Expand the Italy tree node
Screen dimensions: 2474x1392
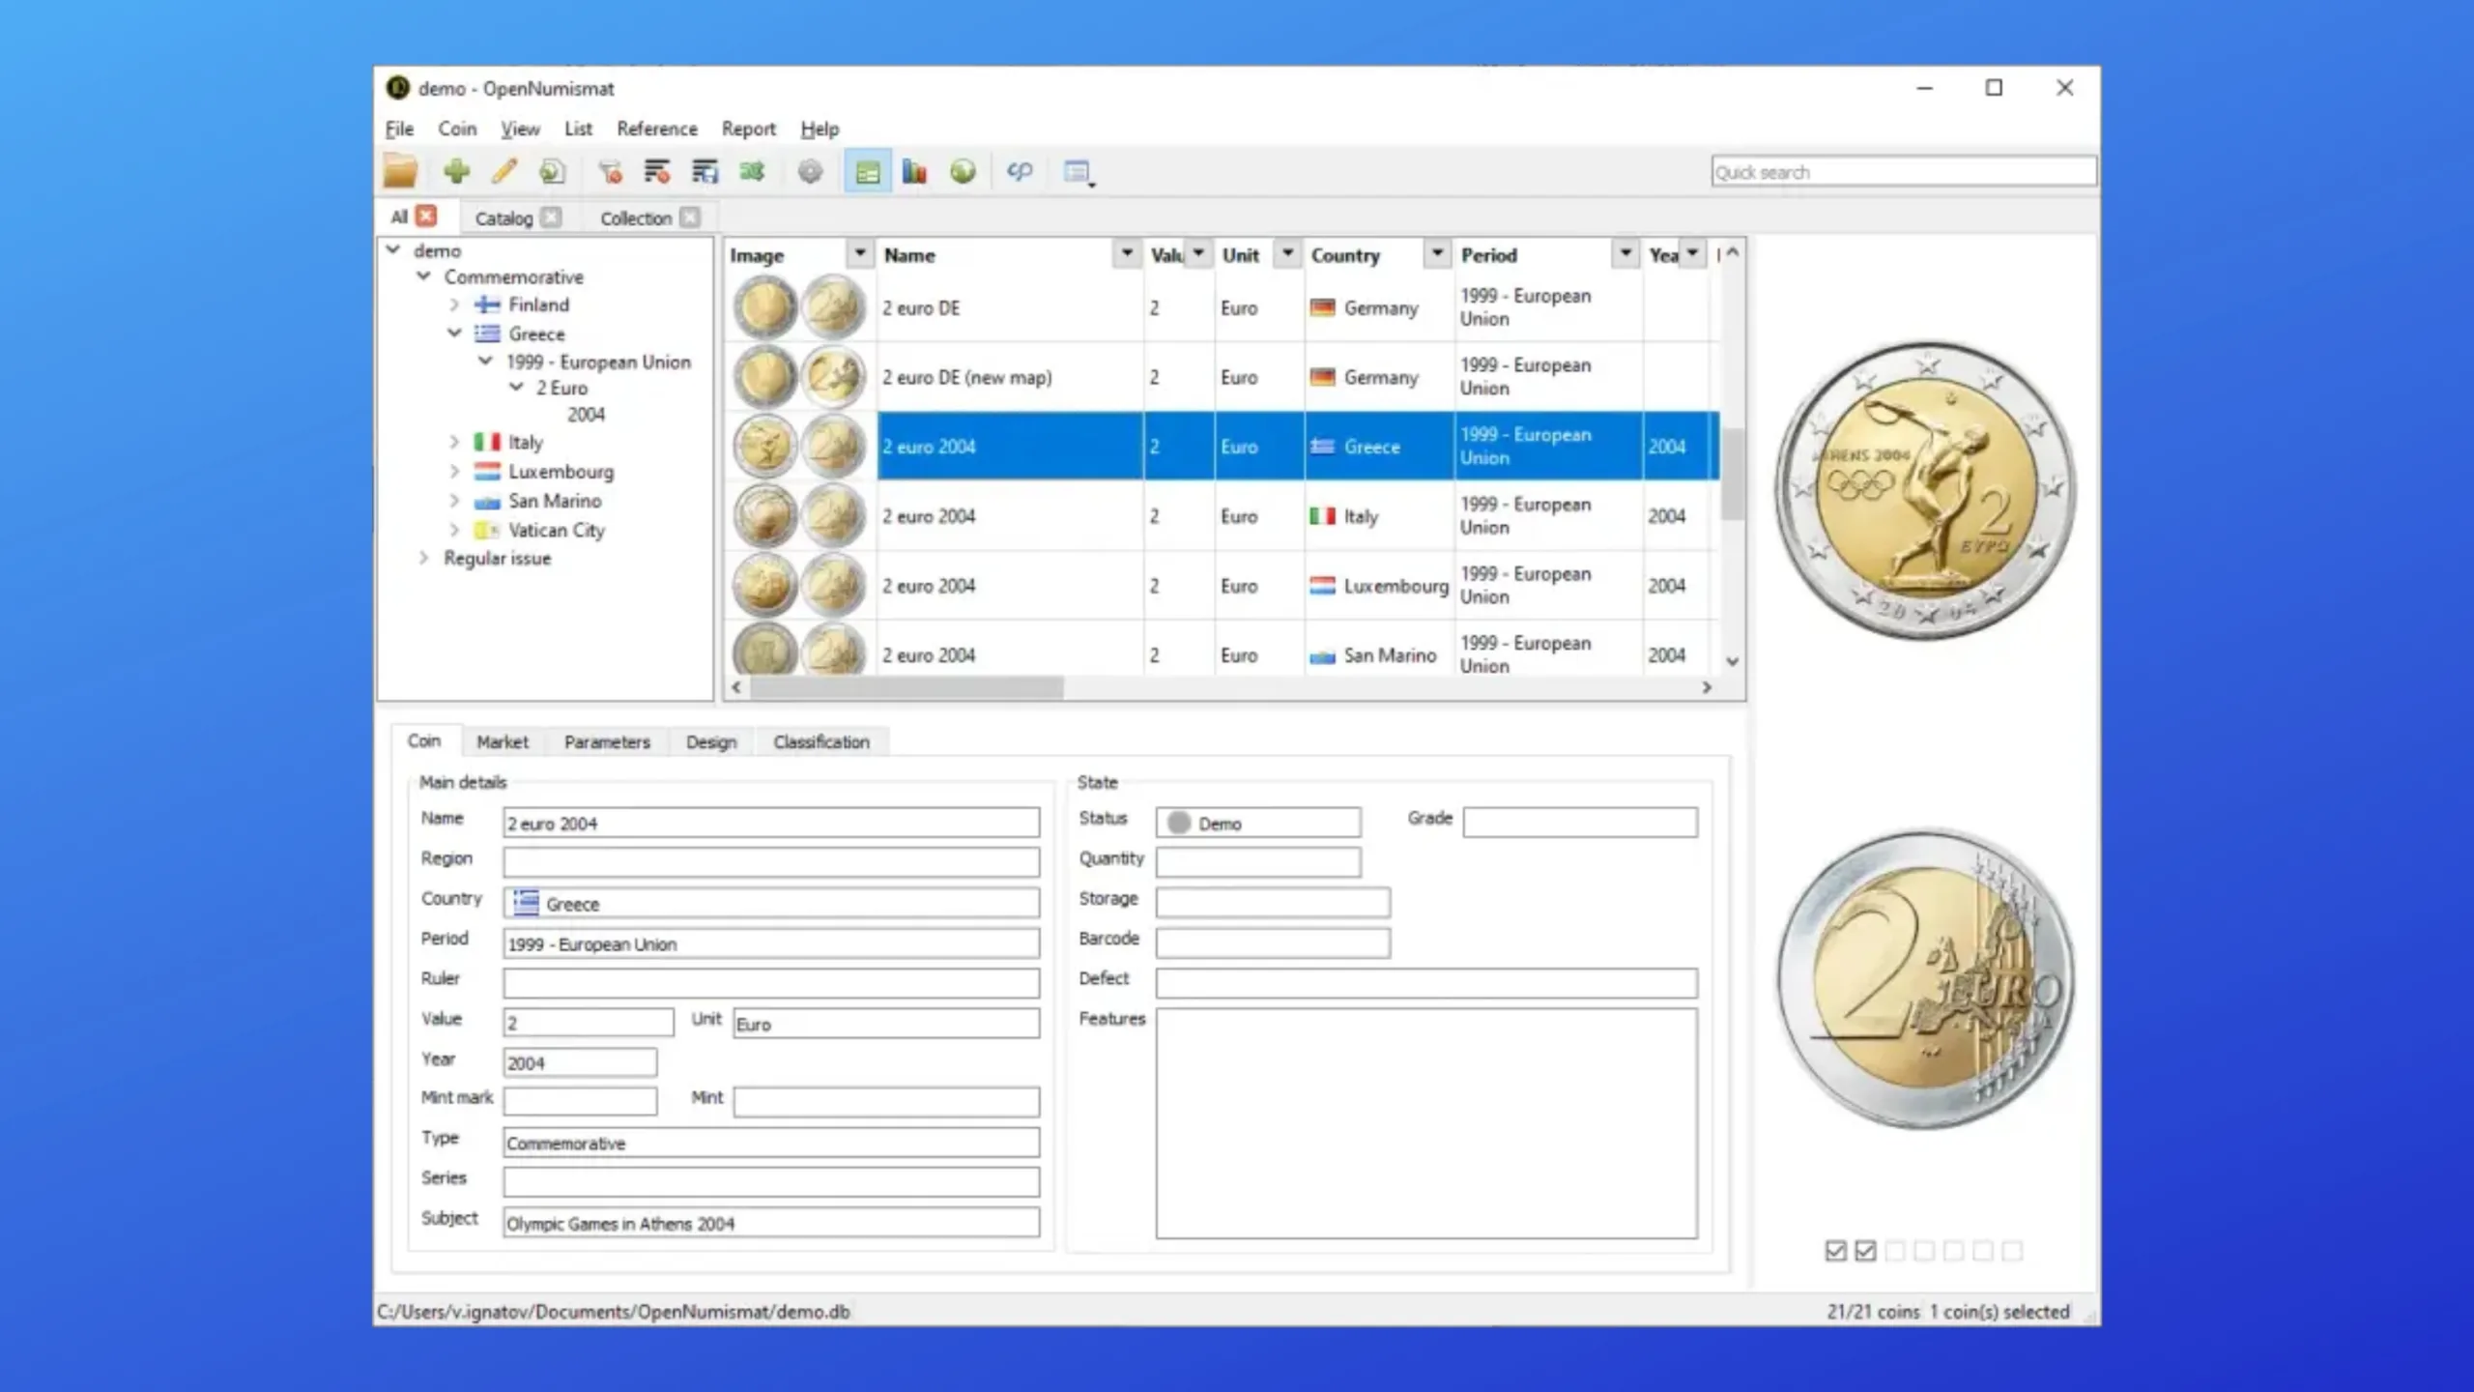click(x=454, y=442)
